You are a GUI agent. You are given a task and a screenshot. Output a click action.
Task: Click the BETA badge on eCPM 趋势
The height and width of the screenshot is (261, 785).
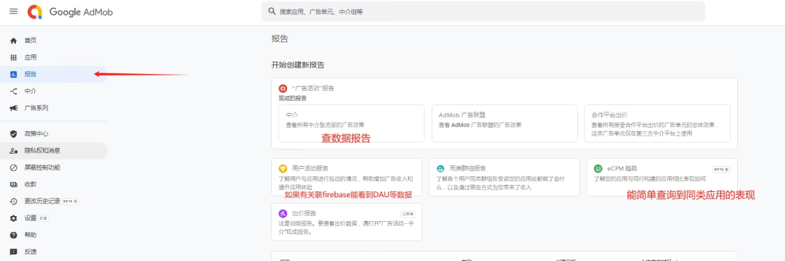pyautogui.click(x=722, y=170)
